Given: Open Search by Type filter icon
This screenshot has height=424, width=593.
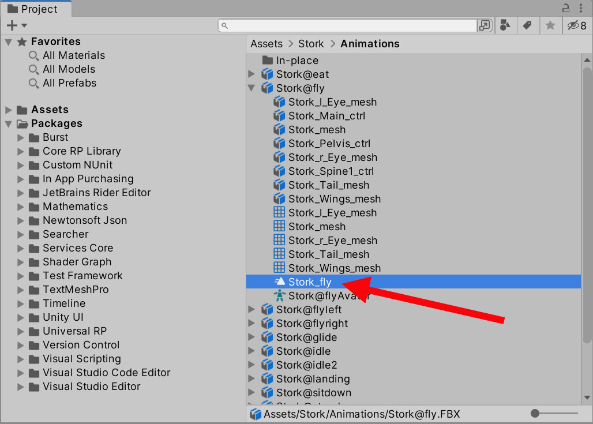Looking at the screenshot, I should [505, 25].
